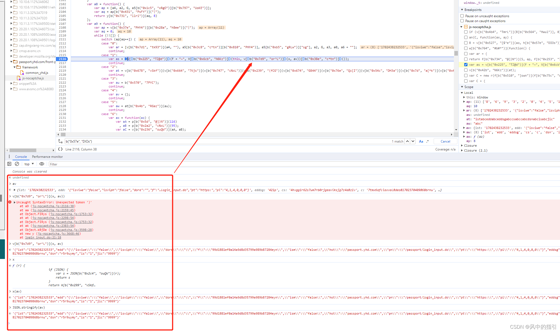Check Pause on caught exceptions
The width and height of the screenshot is (560, 332).
(x=462, y=21)
